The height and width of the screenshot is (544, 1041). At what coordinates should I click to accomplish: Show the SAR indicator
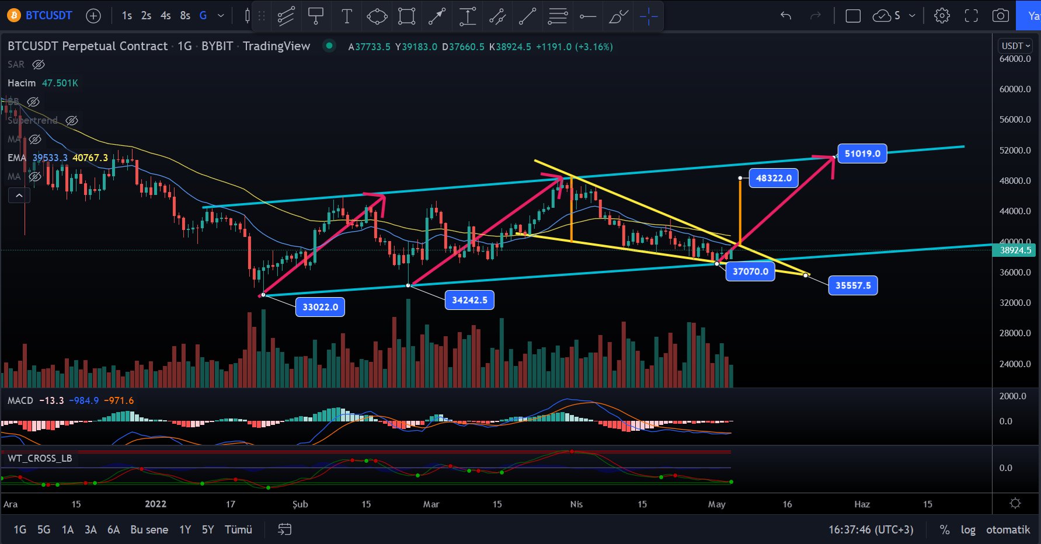point(39,64)
